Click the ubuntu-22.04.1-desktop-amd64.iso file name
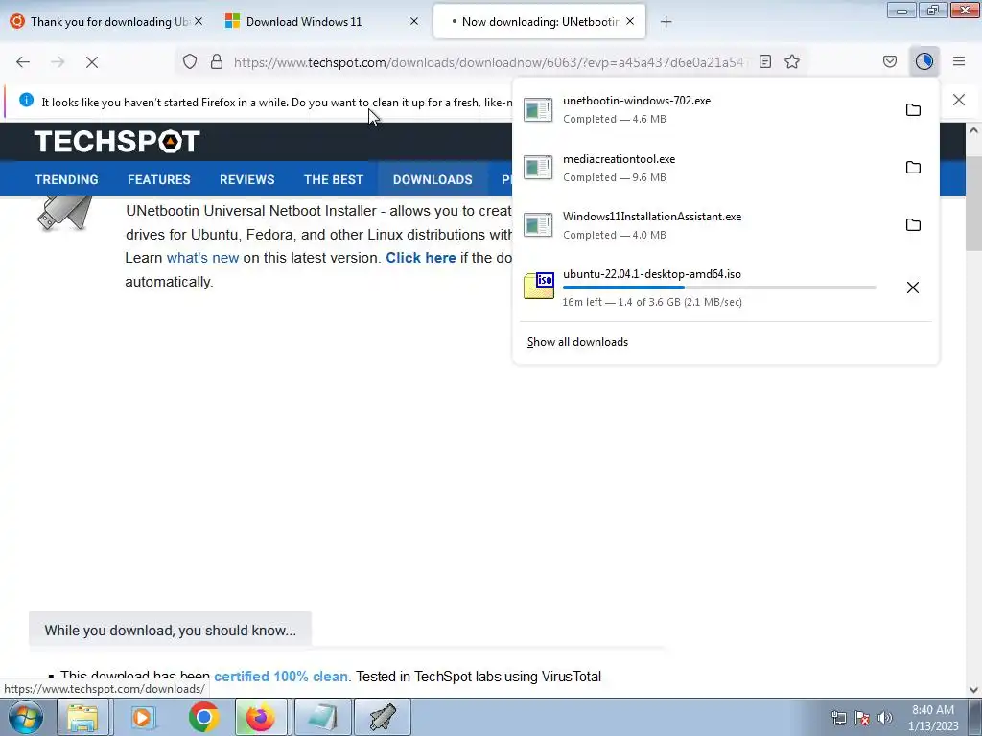The image size is (982, 736). [651, 274]
